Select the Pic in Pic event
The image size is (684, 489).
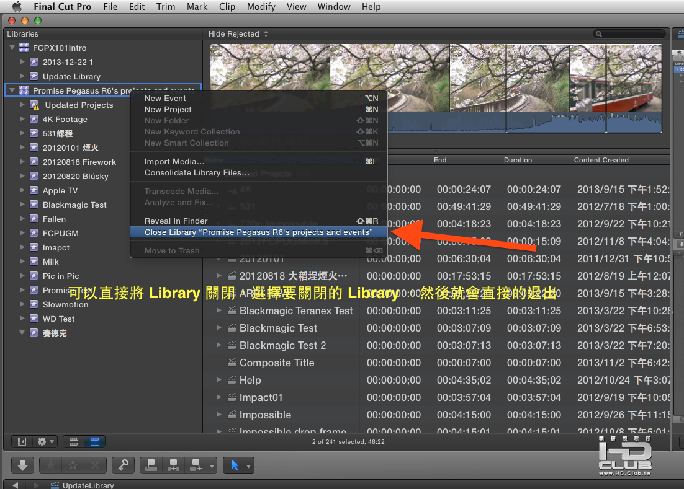tap(61, 276)
